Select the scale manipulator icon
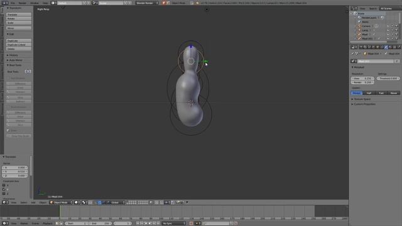 [x=108, y=202]
